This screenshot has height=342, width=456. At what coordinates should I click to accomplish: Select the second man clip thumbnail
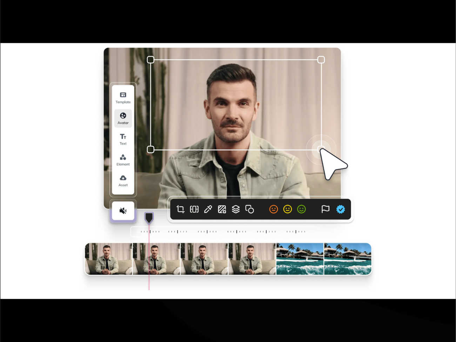point(156,259)
